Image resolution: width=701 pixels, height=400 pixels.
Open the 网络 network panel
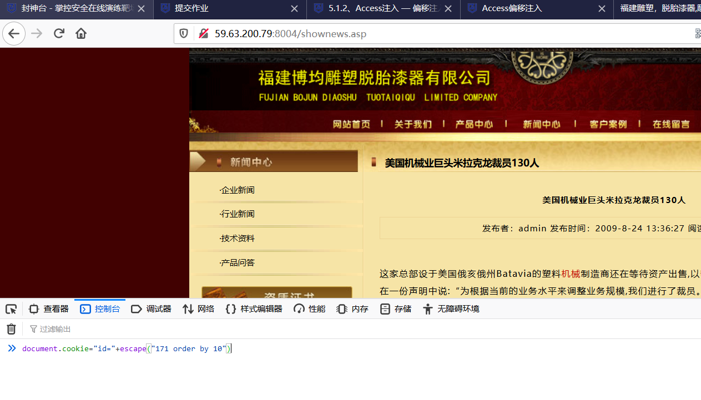pyautogui.click(x=198, y=309)
